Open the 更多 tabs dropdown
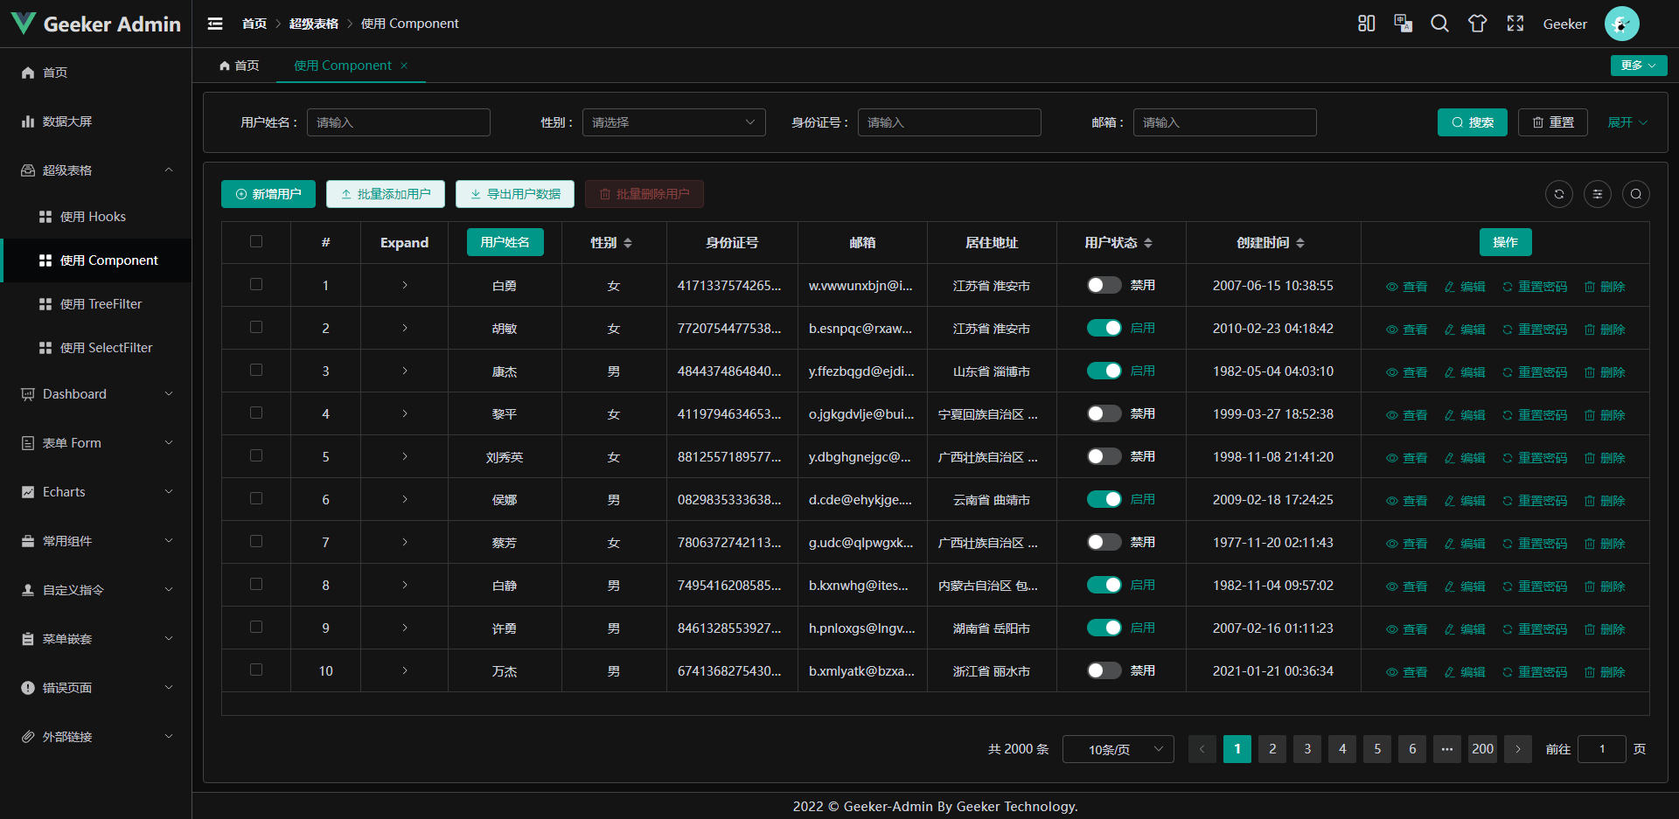Image resolution: width=1679 pixels, height=819 pixels. point(1639,66)
